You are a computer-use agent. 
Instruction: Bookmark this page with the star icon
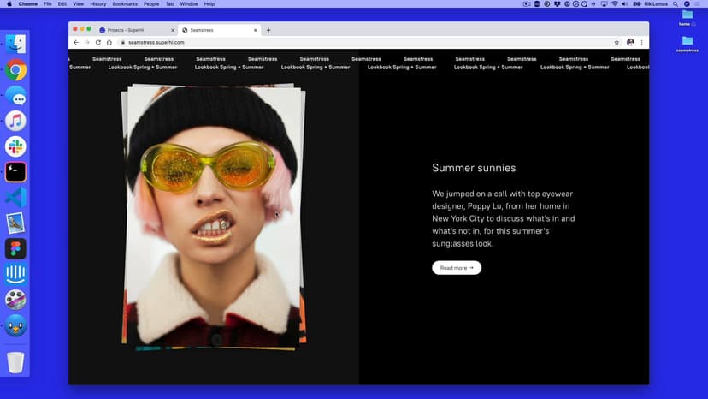tap(617, 42)
